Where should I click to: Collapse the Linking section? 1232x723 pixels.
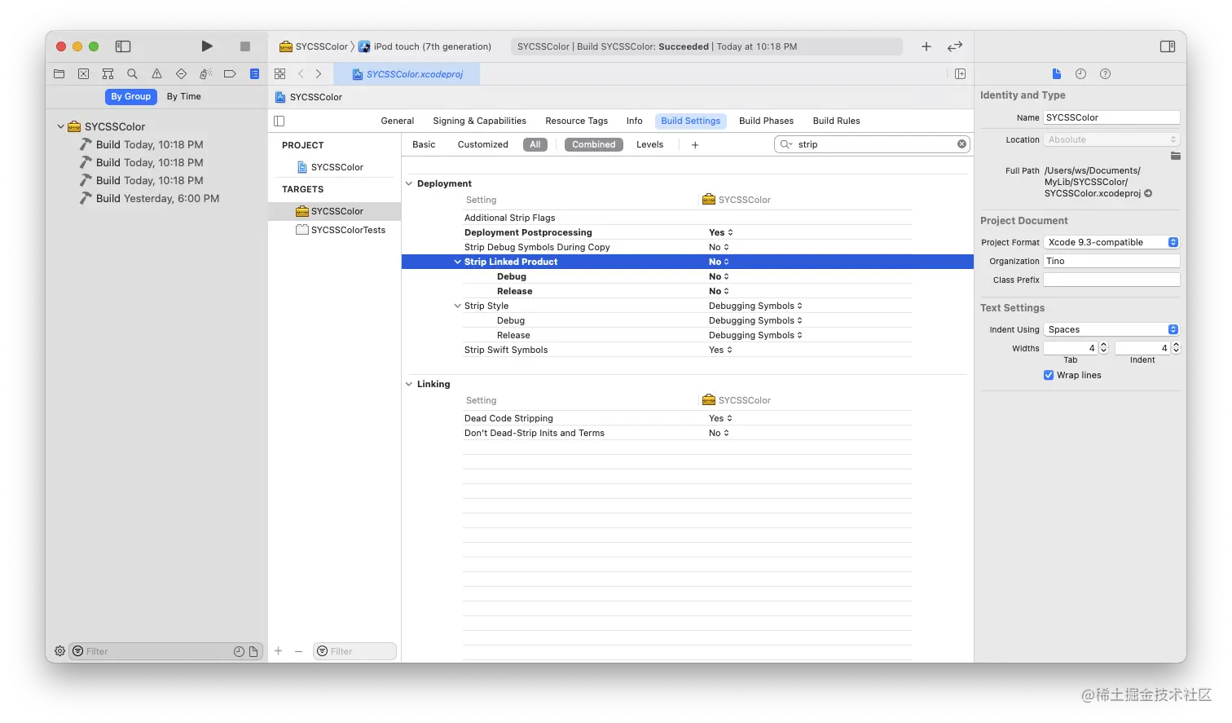(x=409, y=384)
